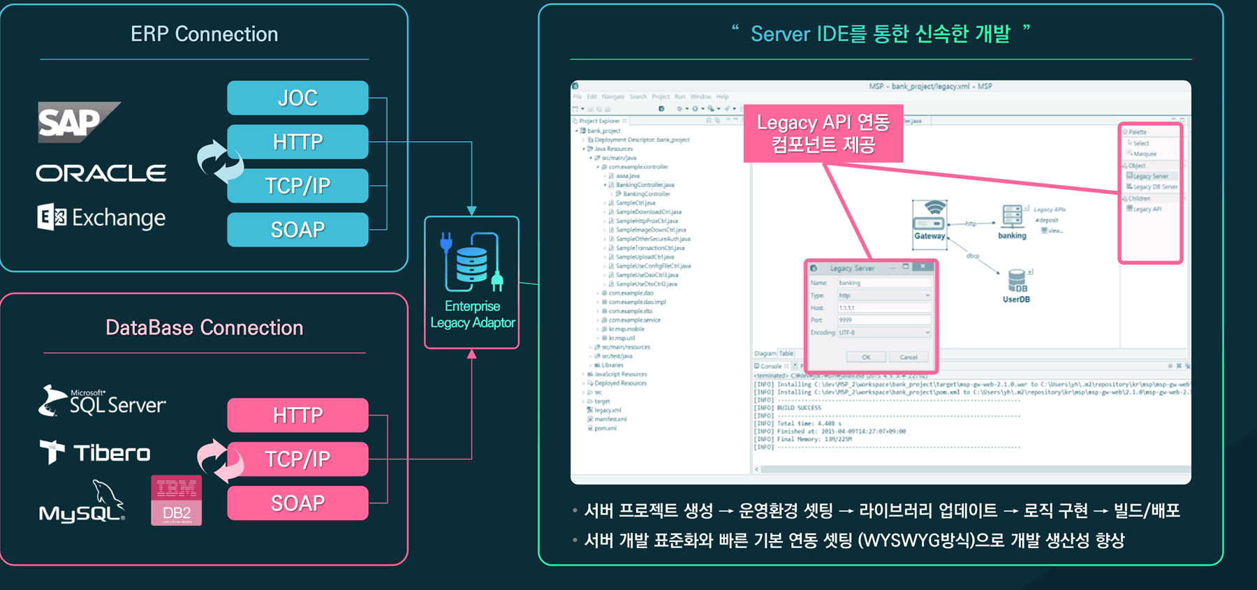
Task: Click the Exchange logo
Action: click(x=101, y=218)
